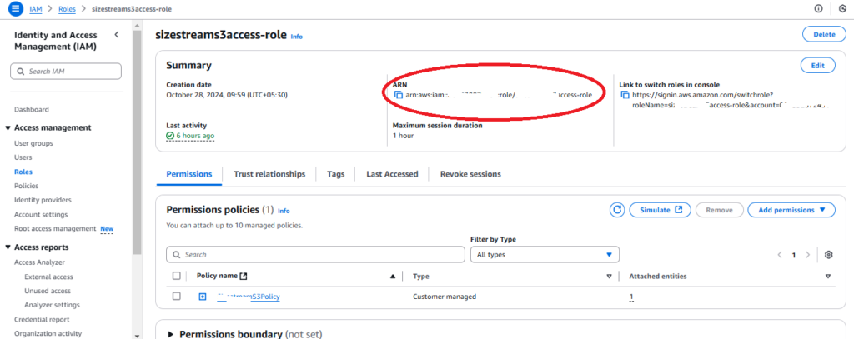Open the Revoke sessions tab
The image size is (854, 339).
(x=470, y=174)
